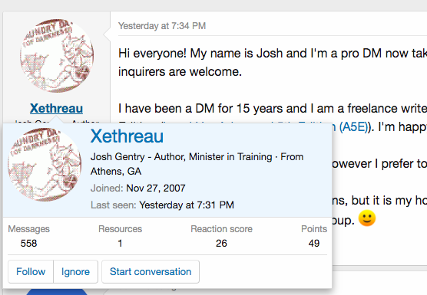The height and width of the screenshot is (295, 427).
Task: Click the Last seen time Yesterday at 7:31 PM
Action: click(187, 205)
